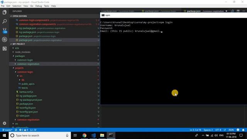247x139 pixels.
Task: Click the synchronize changes icon in status bar
Action: pyautogui.click(x=16, y=130)
